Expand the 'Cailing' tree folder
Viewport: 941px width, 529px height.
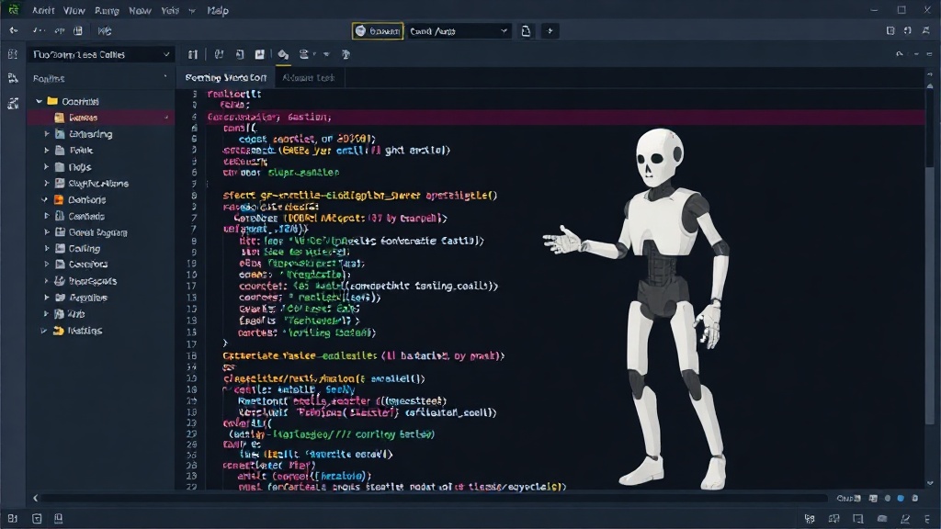(x=46, y=248)
